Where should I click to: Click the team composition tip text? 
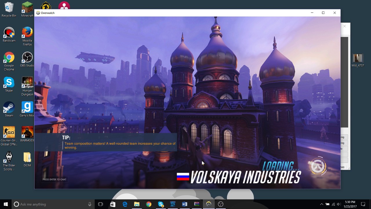tap(120, 145)
